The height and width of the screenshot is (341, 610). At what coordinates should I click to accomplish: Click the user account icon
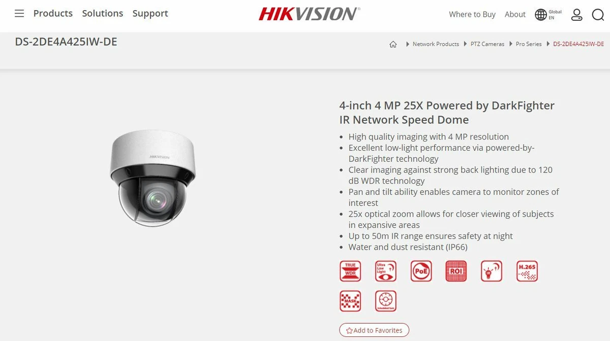click(x=576, y=15)
